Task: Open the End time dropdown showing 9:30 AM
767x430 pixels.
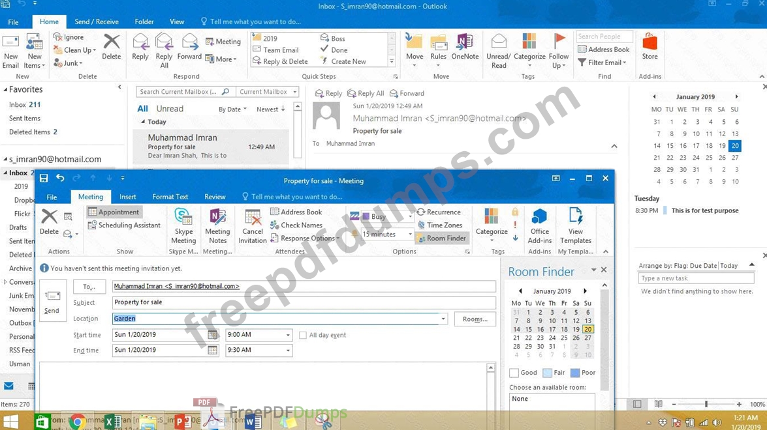Action: point(288,351)
